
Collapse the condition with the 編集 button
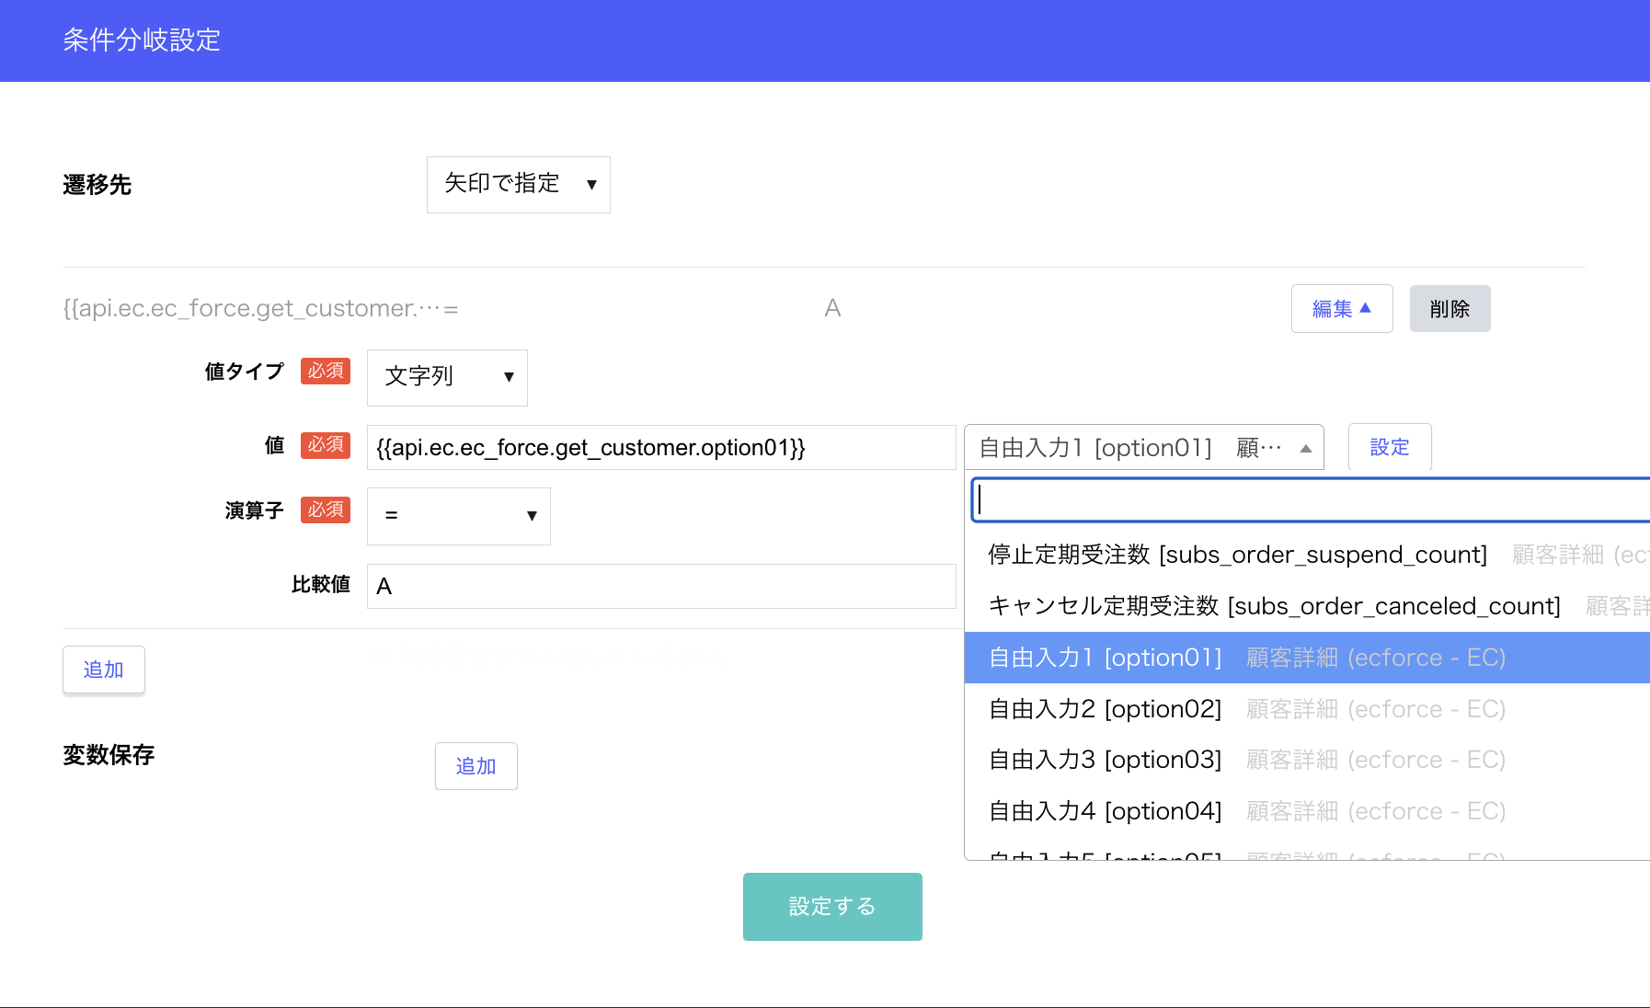1342,309
